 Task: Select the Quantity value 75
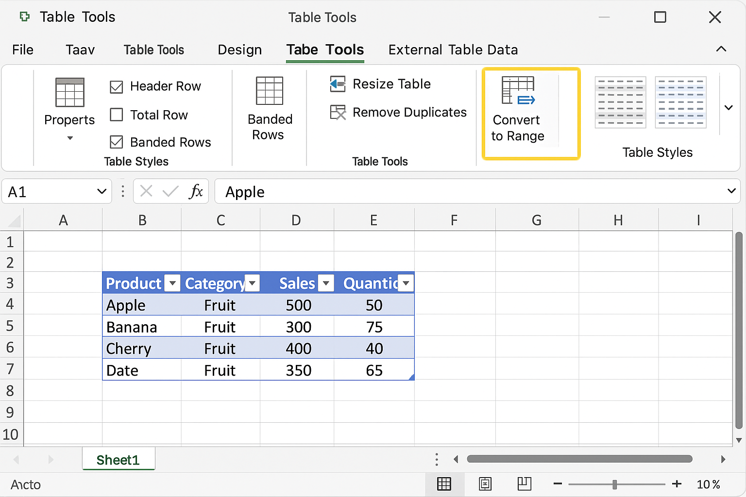tap(374, 327)
